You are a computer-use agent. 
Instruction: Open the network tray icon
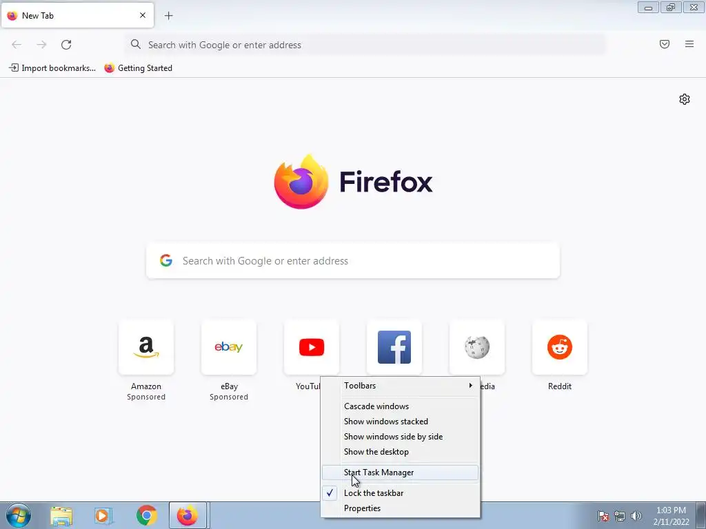pos(620,516)
